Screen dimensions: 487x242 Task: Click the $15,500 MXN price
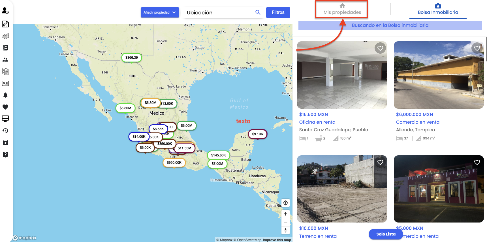[313, 115]
